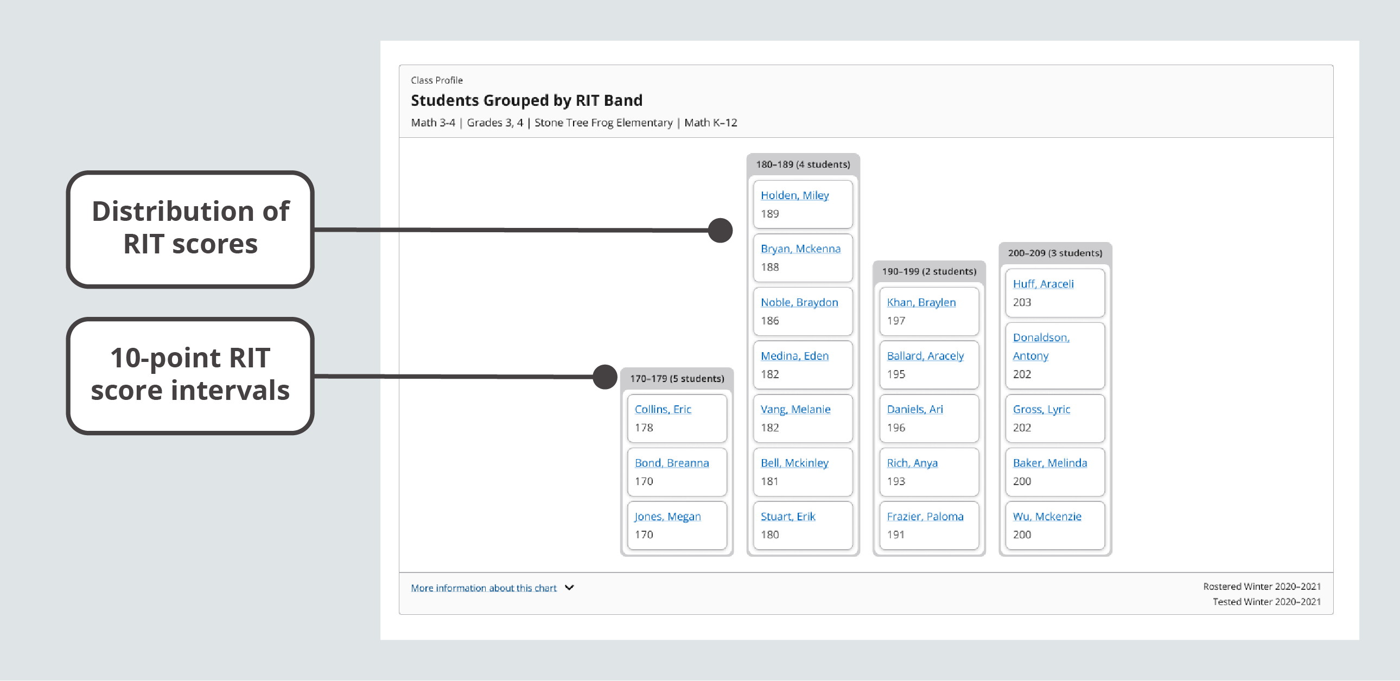Viewport: 1400px width, 681px height.
Task: Select Noble, Braydon student link
Action: [799, 302]
